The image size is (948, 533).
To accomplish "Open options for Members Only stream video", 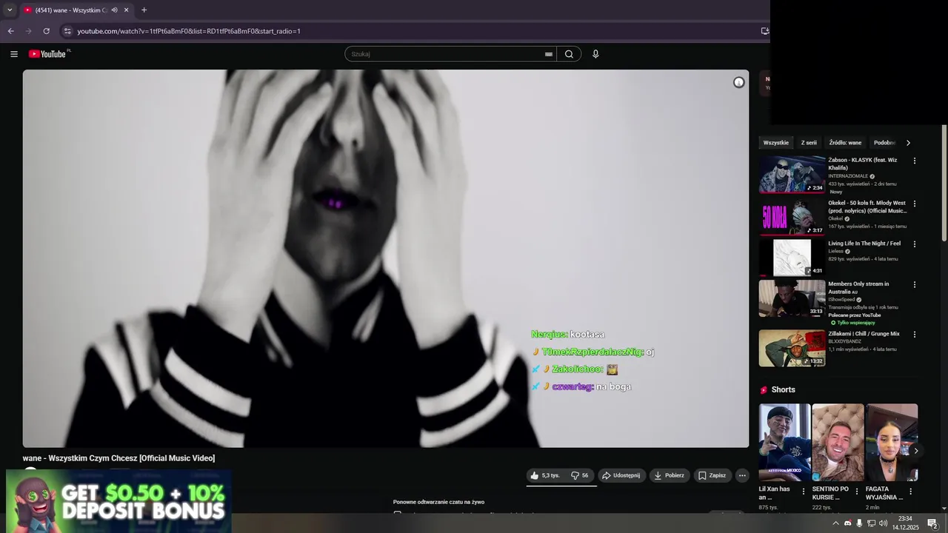I will tap(915, 284).
